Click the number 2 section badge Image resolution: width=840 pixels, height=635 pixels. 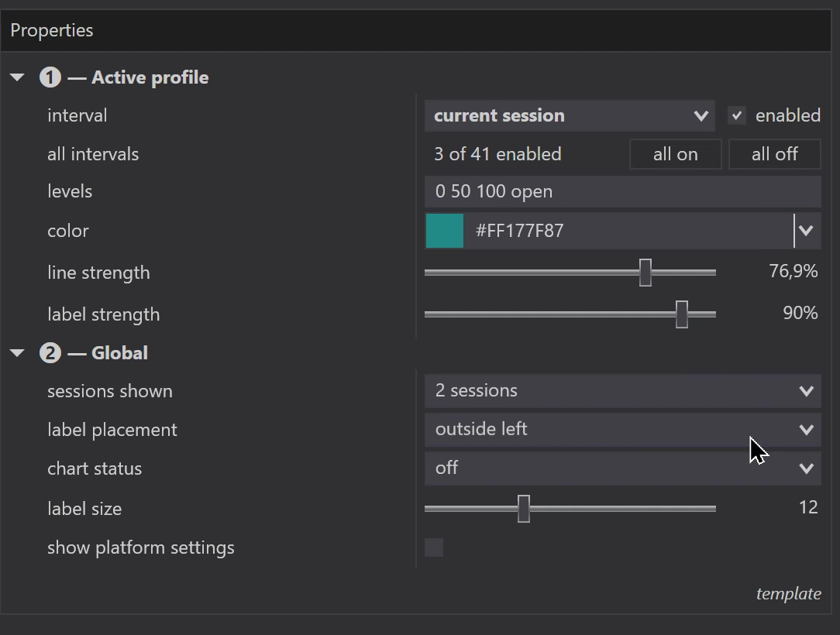click(50, 353)
